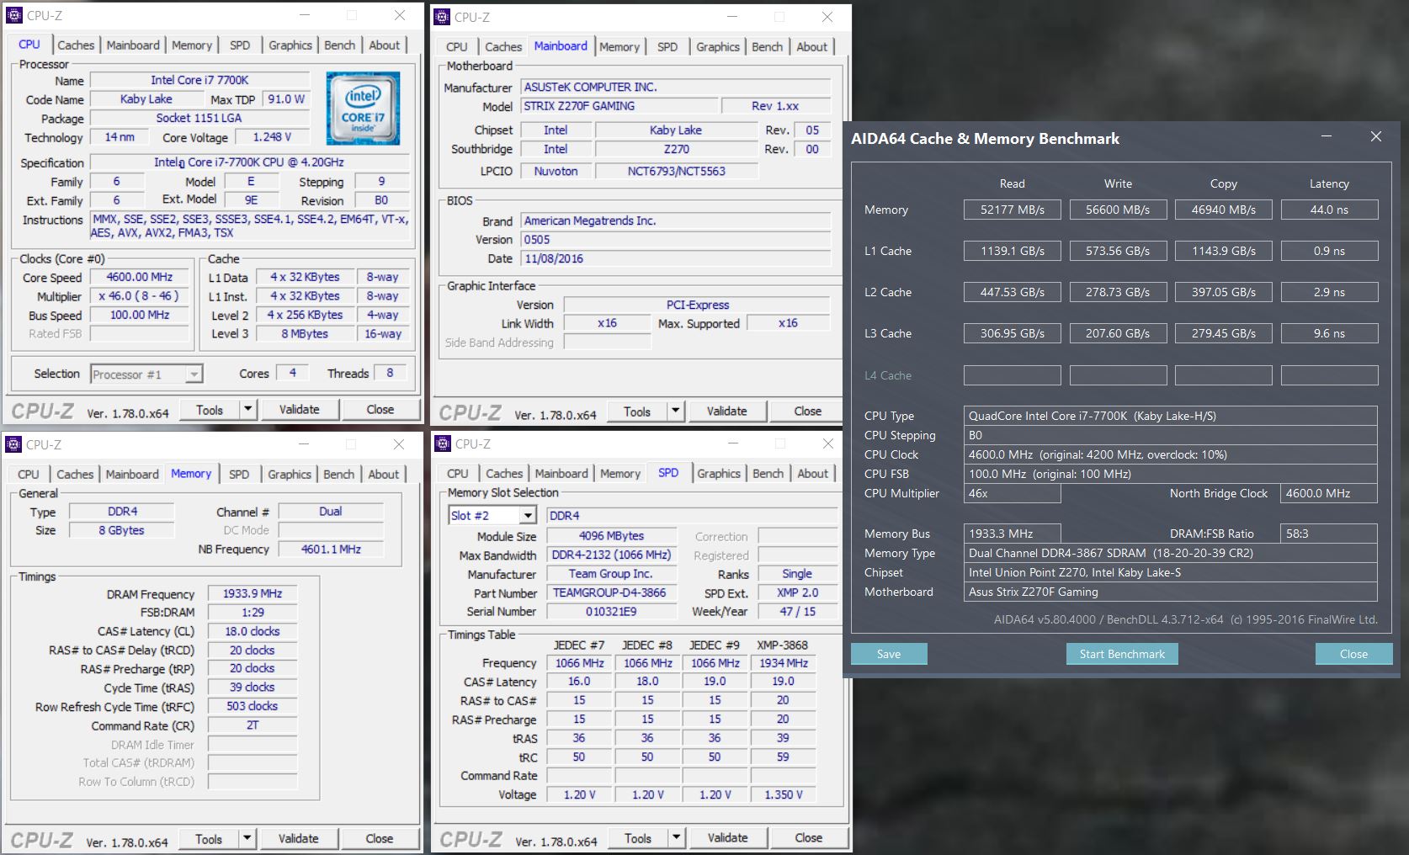This screenshot has height=855, width=1409.
Task: Open the Bench tab in the Mainboard window
Action: coord(767,47)
